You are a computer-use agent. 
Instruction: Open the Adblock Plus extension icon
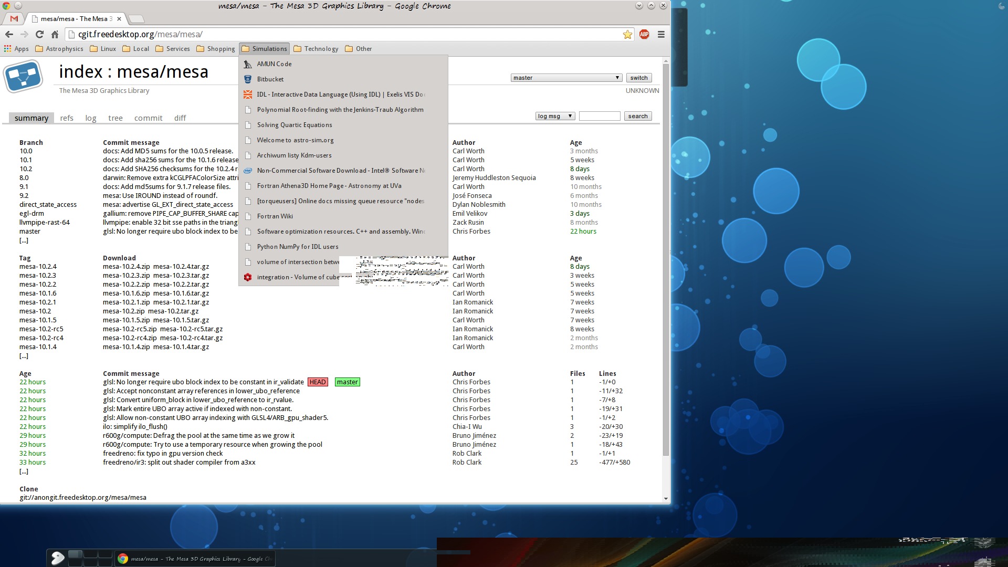(x=644, y=34)
